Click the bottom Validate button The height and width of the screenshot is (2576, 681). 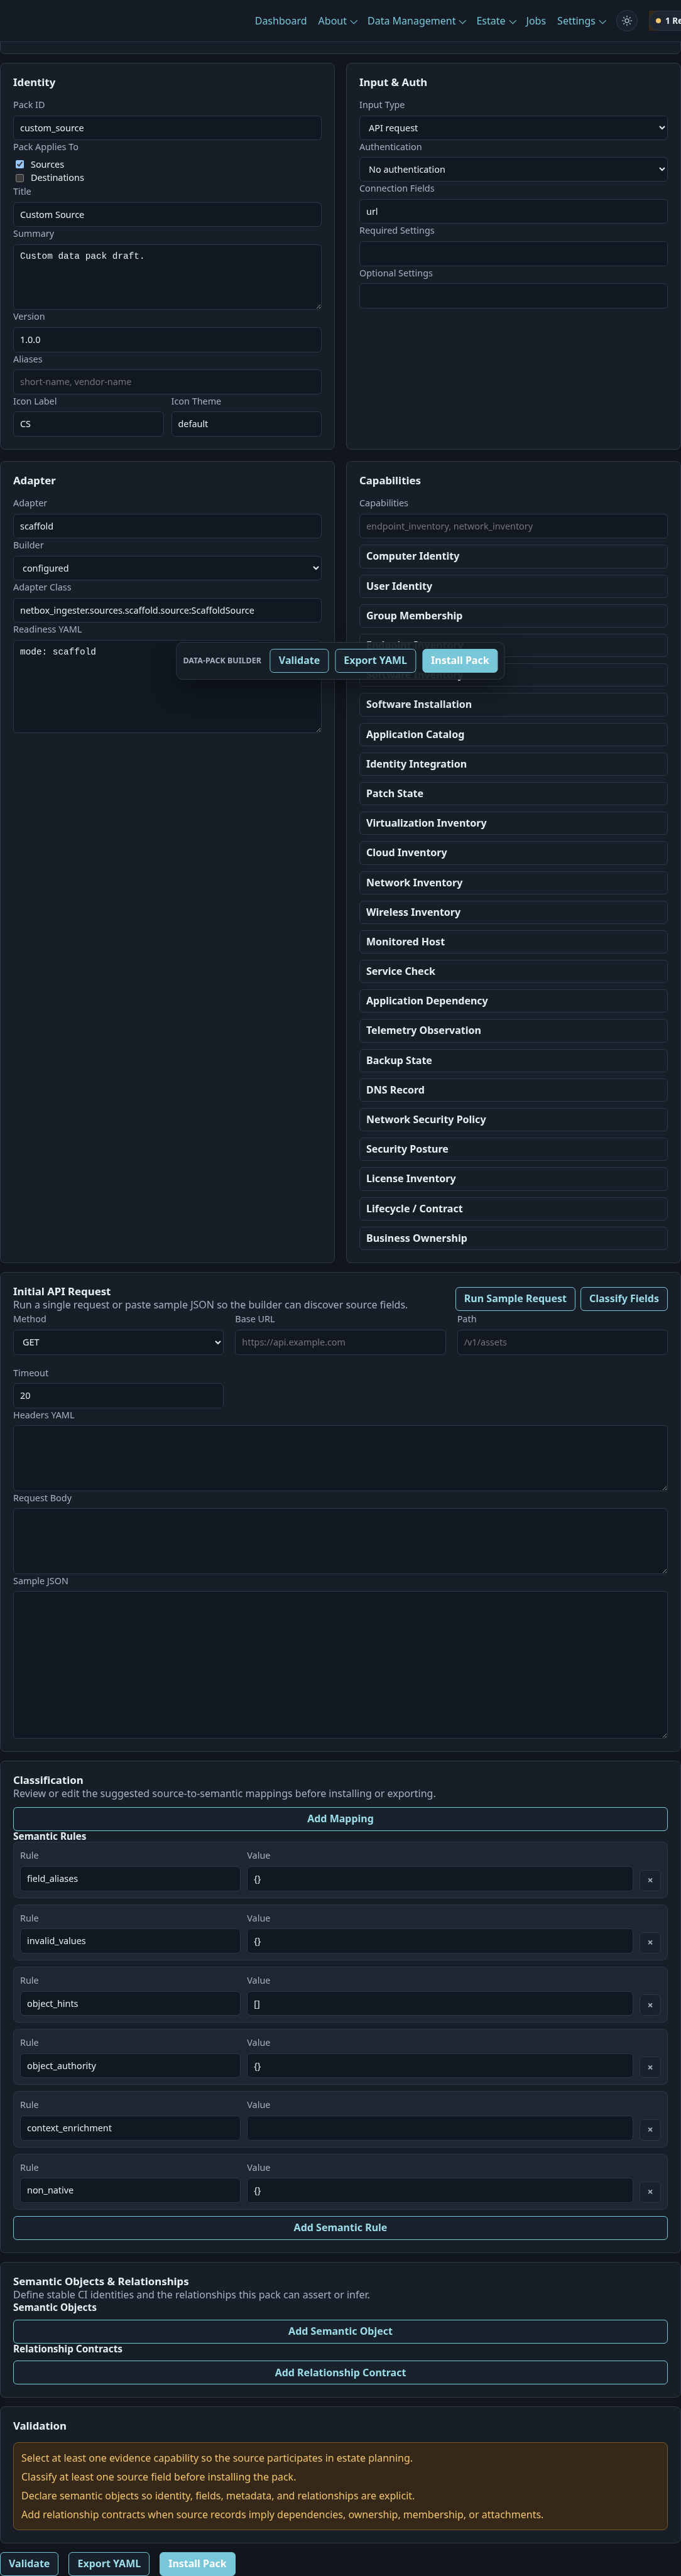pyautogui.click(x=29, y=2563)
